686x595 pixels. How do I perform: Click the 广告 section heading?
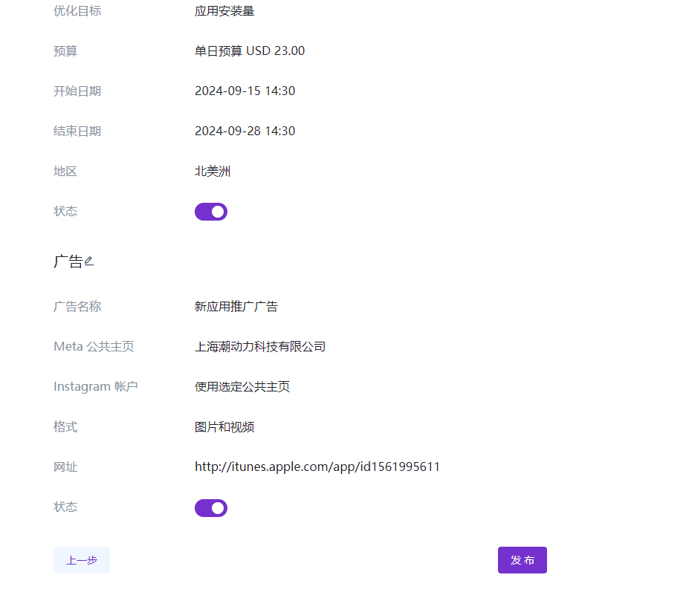point(68,261)
